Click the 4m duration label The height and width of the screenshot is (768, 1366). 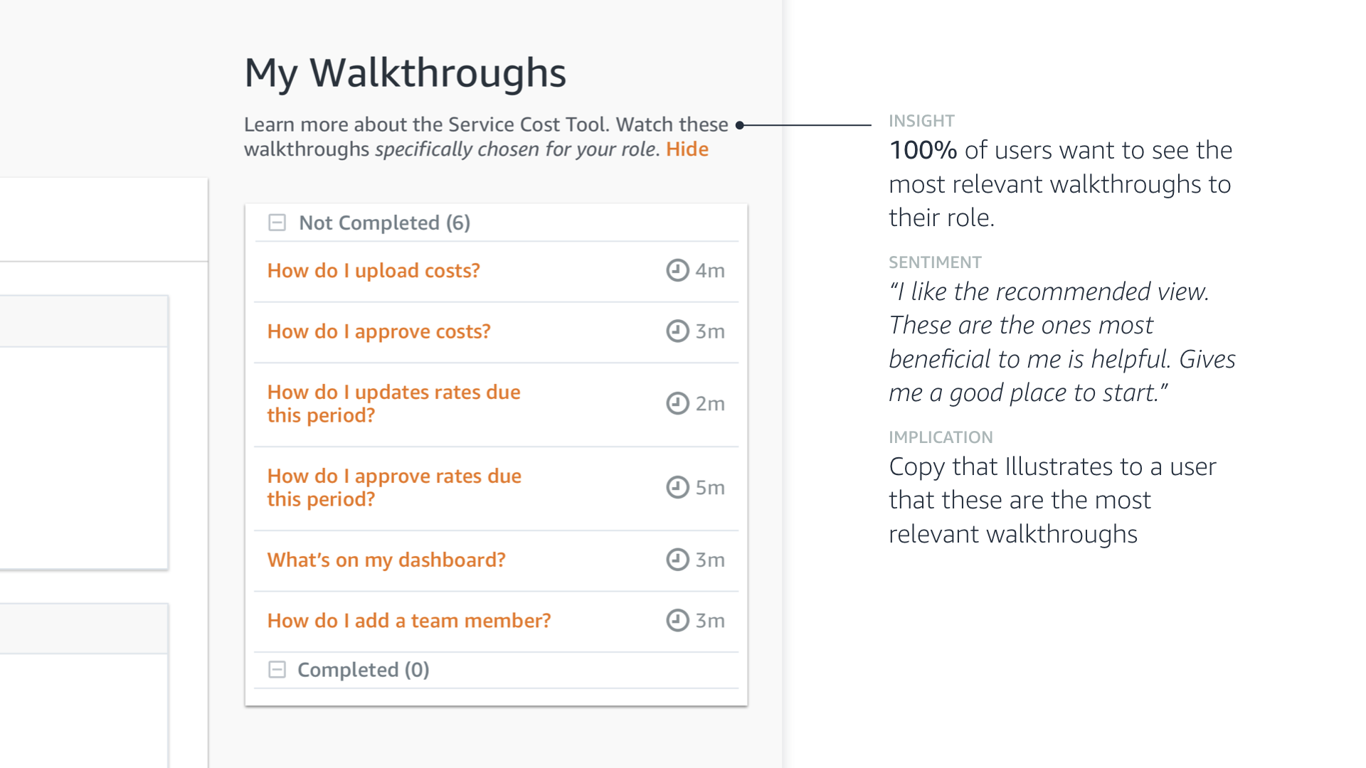pyautogui.click(x=710, y=271)
